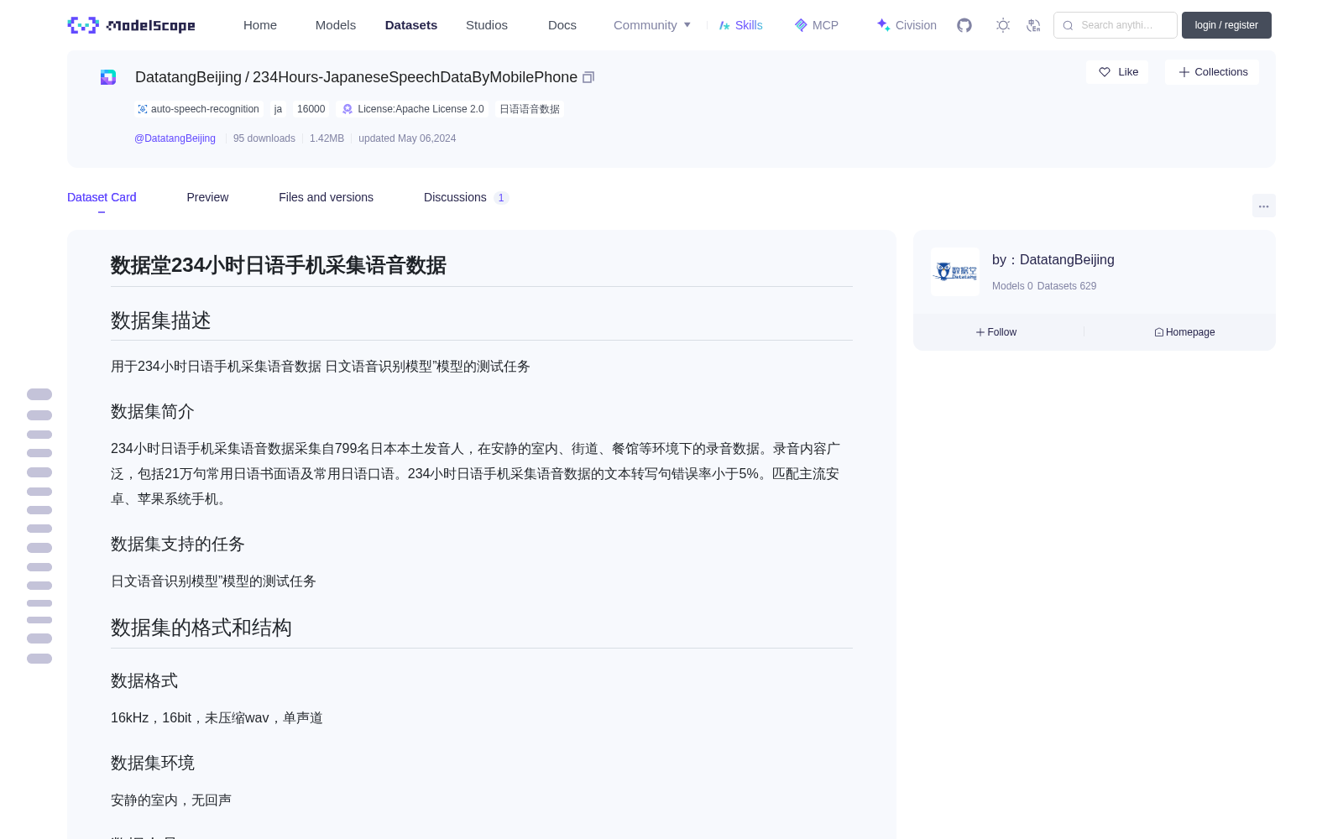Viewport: 1343px width, 839px height.
Task: Click the dataset cube icon beside title
Action: point(108,77)
